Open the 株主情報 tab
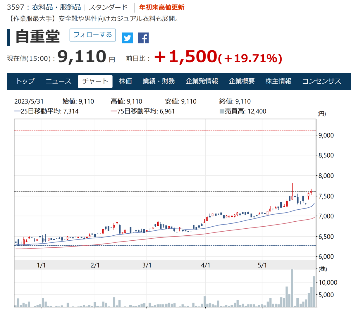351x312 pixels. pos(278,81)
